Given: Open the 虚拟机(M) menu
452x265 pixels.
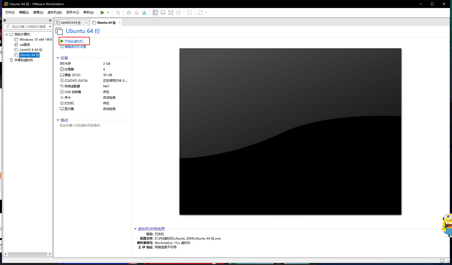Looking at the screenshot, I should click(55, 12).
